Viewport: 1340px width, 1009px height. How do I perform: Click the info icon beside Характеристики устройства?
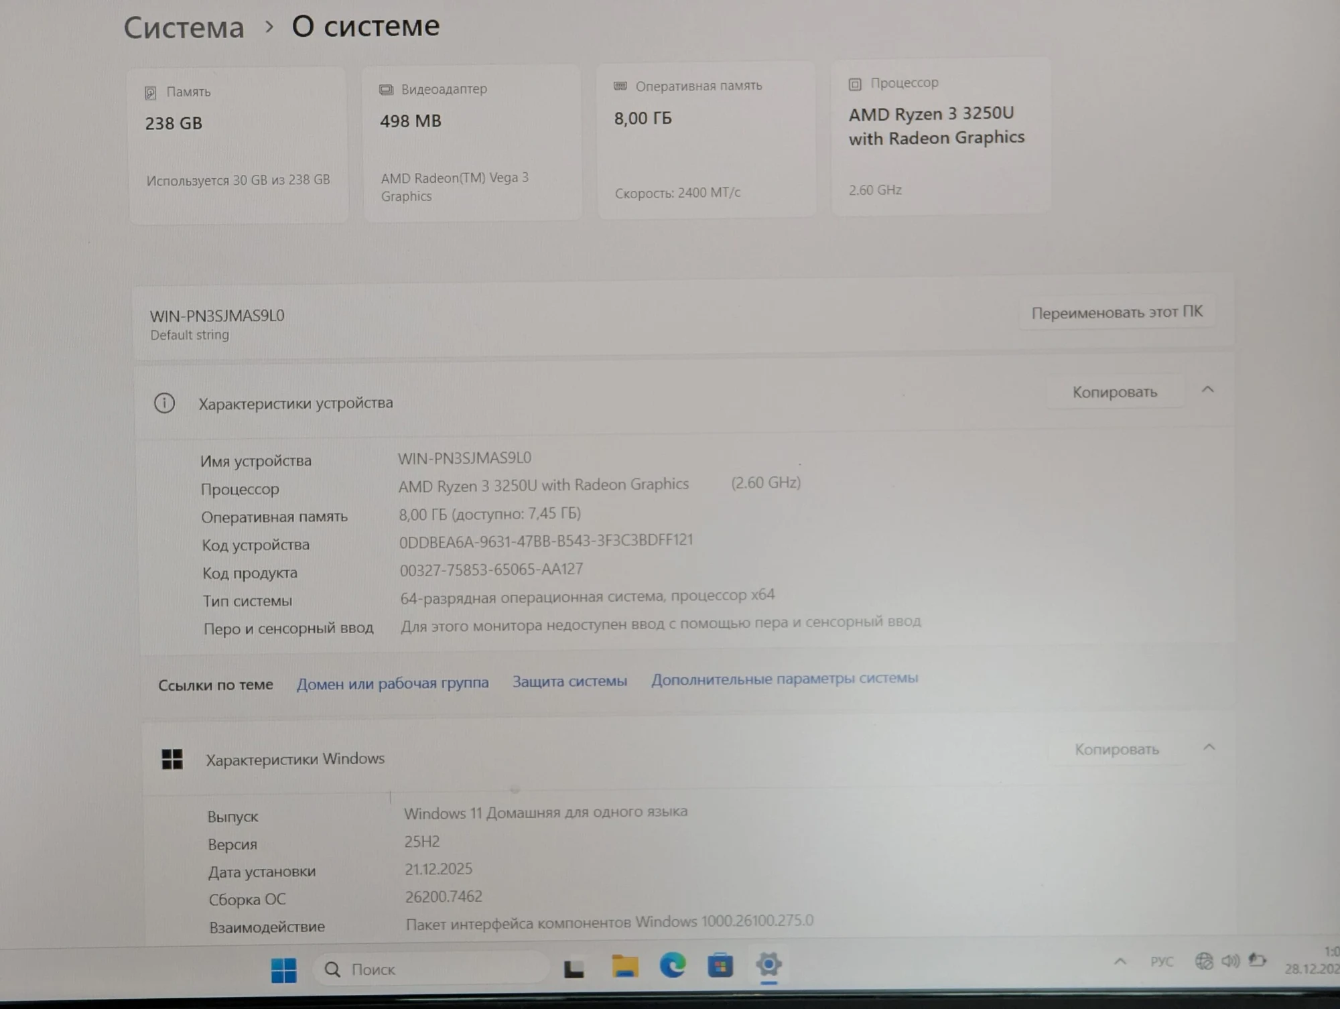(164, 403)
